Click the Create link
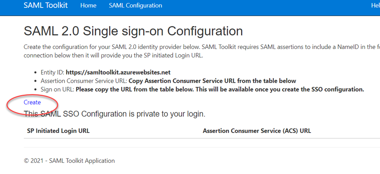 pos(32,102)
